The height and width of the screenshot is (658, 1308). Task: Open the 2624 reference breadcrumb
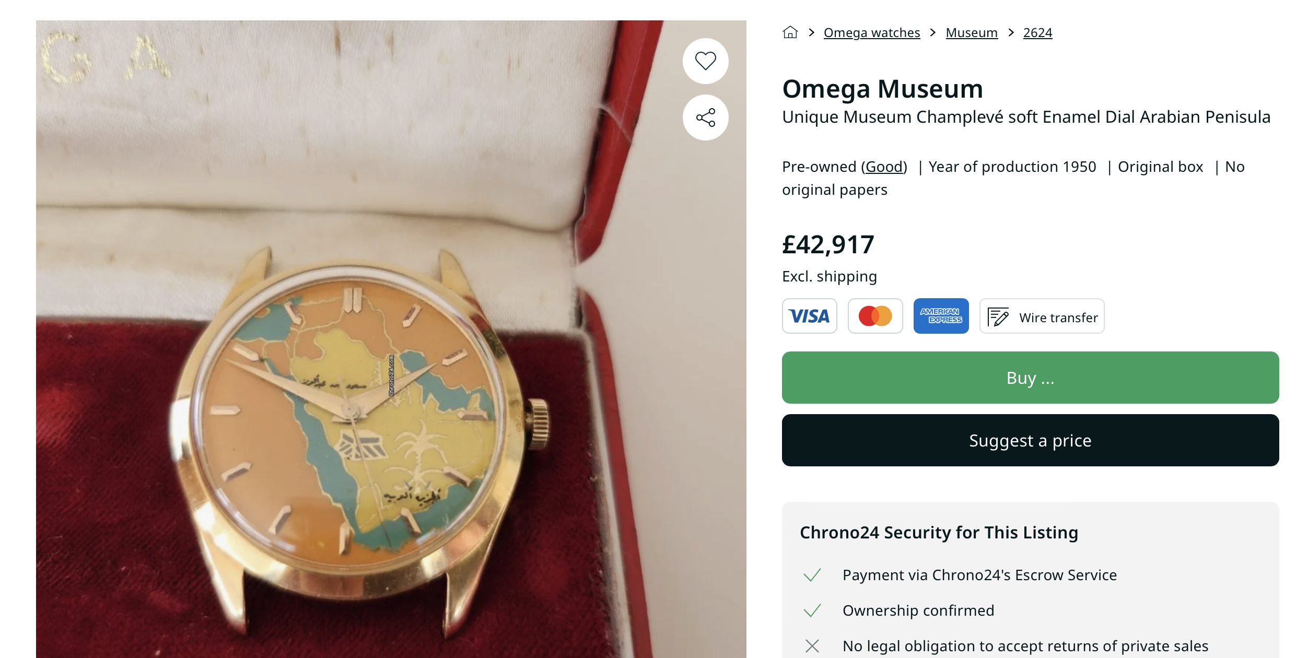(1037, 33)
